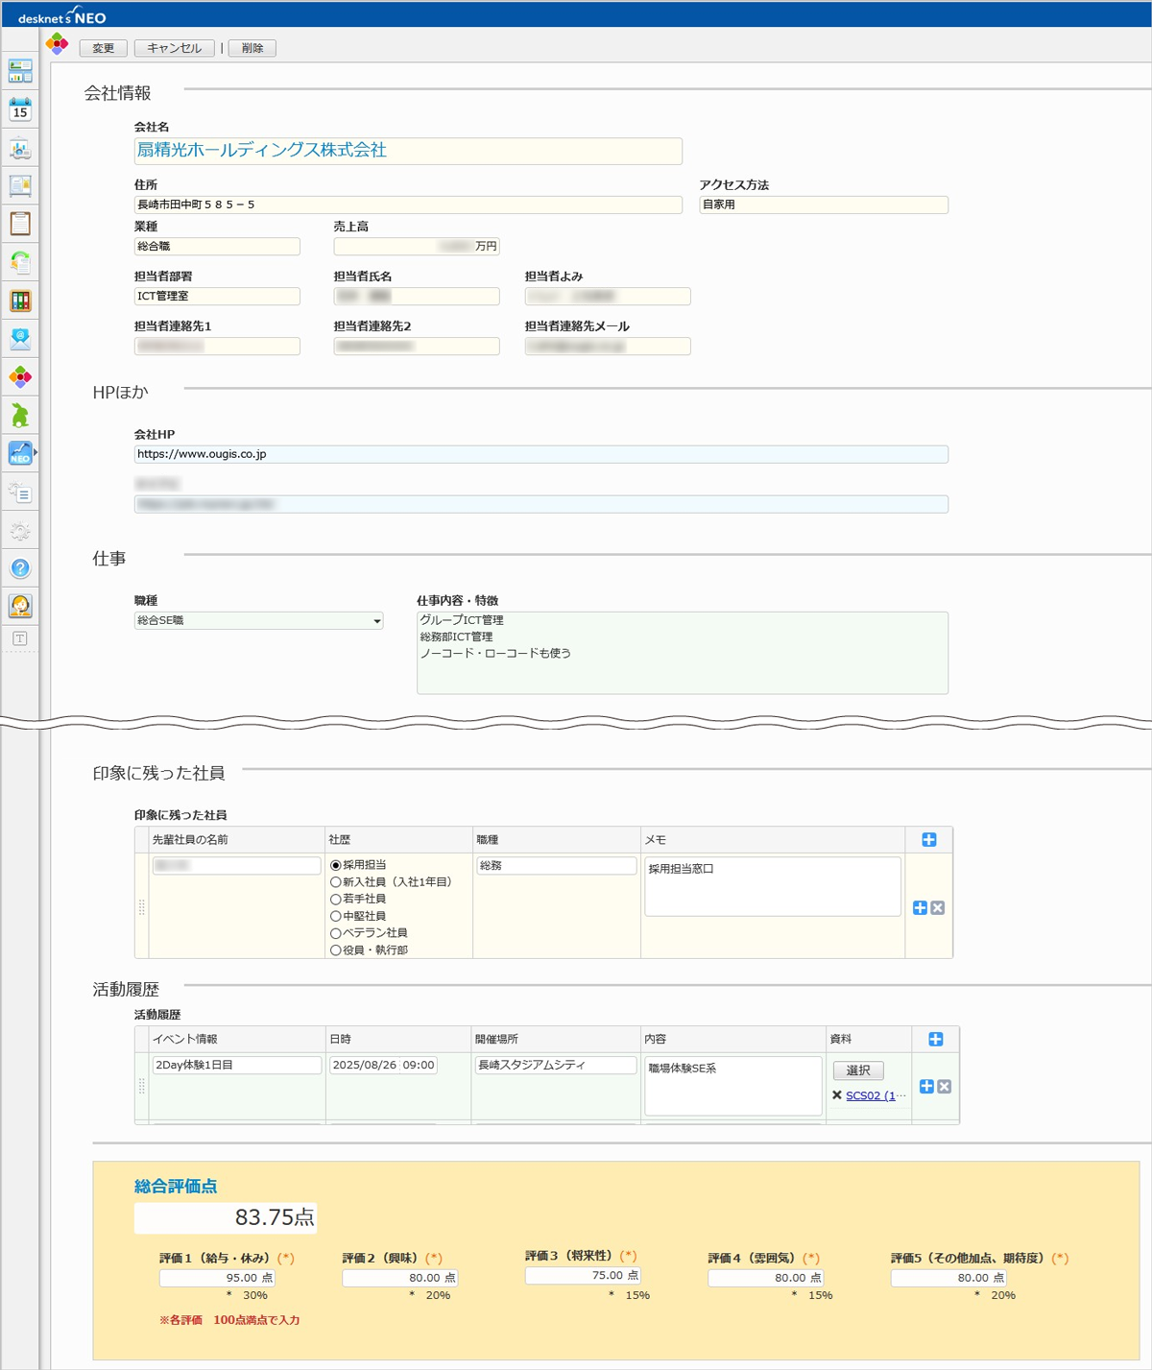Open the clipboard icon in sidebar
Screen dimensions: 1152x1370
(20, 224)
